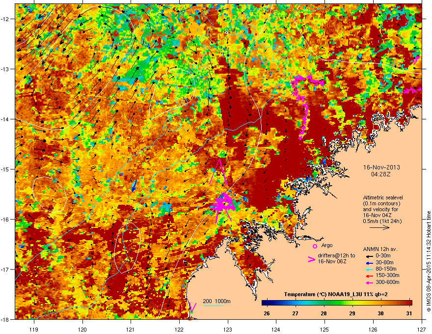Click the -15 latitude axis label
432x334 pixels.
pos(5,169)
